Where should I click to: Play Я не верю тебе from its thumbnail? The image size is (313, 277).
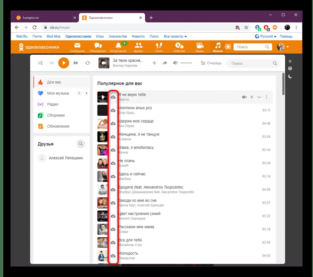coord(102,97)
